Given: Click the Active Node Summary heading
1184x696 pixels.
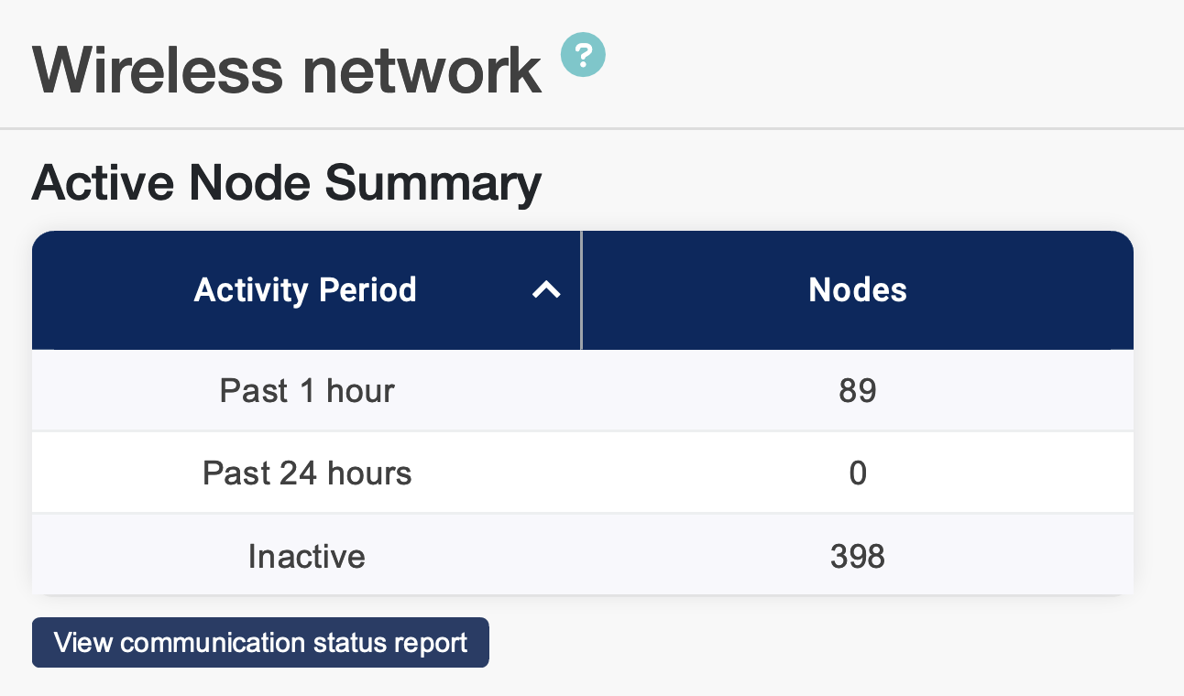Looking at the screenshot, I should [286, 183].
